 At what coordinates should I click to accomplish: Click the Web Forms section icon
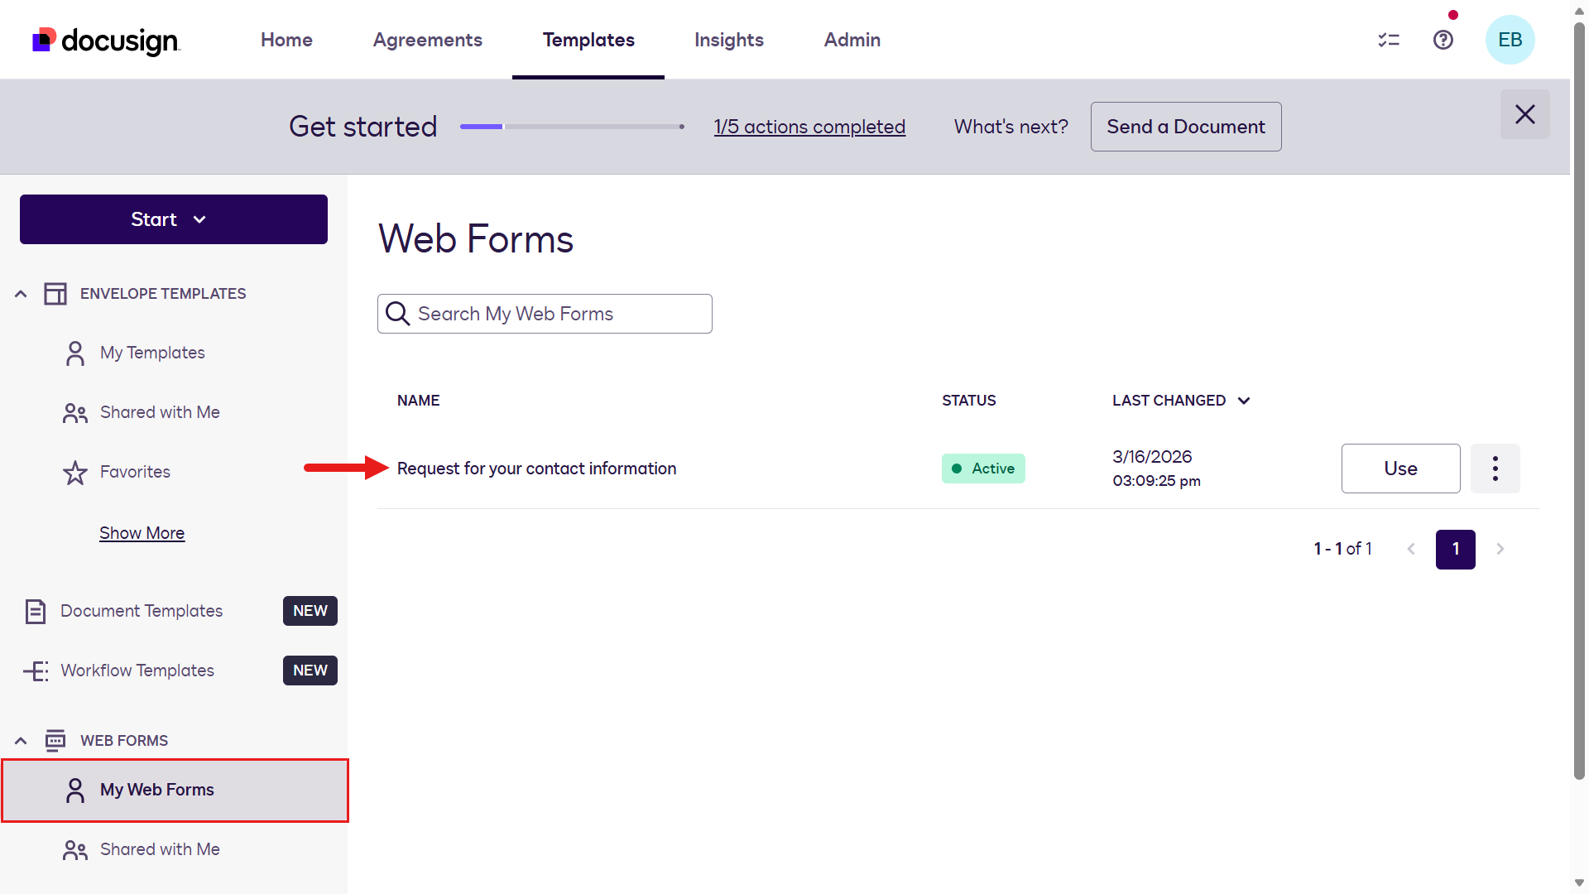tap(55, 741)
